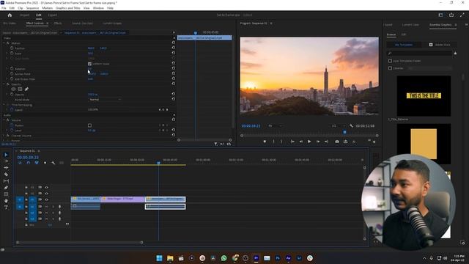Open the Markers menu
The image size is (469, 264).
point(47,8)
